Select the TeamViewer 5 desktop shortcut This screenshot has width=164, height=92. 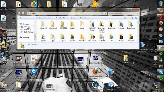(x=34, y=73)
